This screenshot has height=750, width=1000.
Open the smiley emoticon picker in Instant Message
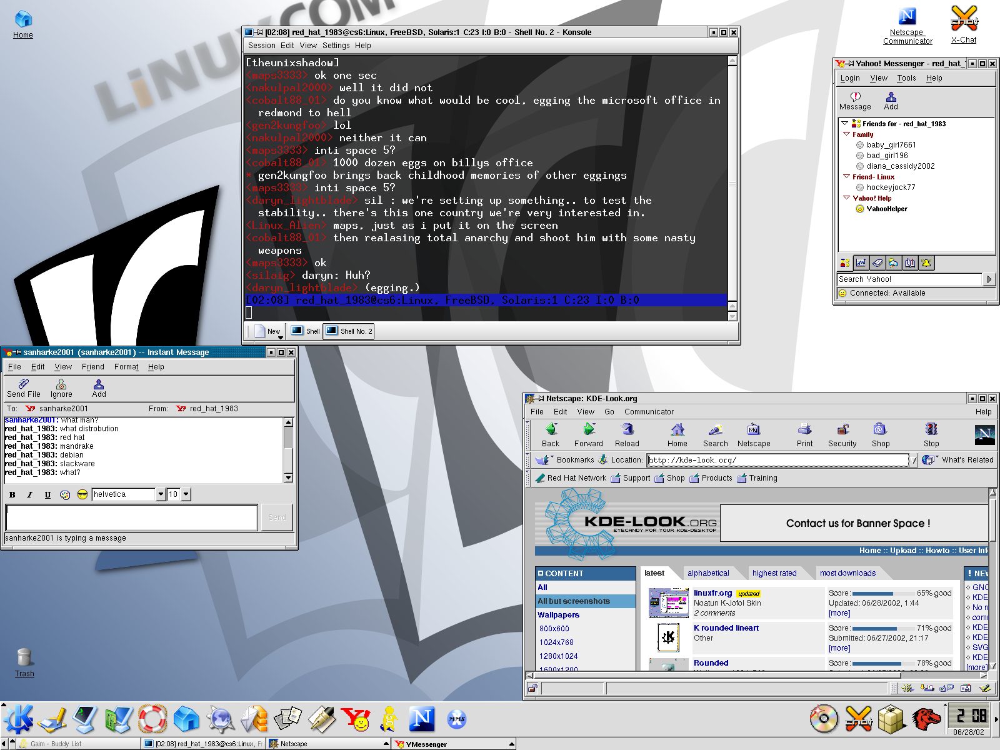coord(82,494)
